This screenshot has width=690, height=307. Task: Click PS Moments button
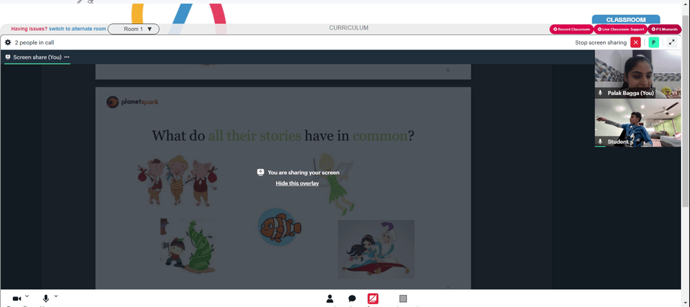[x=664, y=30]
